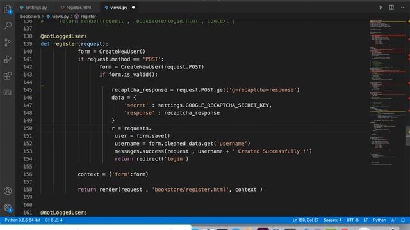
Task: Select the Python 3.8.5 64-bit interpreter
Action: [x=22, y=220]
